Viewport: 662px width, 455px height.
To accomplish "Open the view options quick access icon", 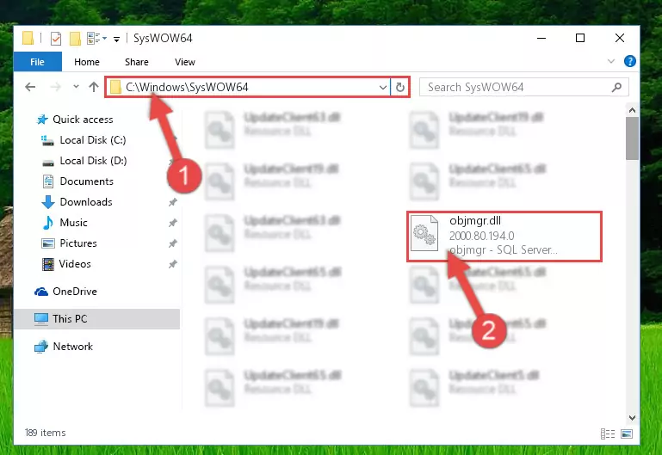I will coord(96,39).
